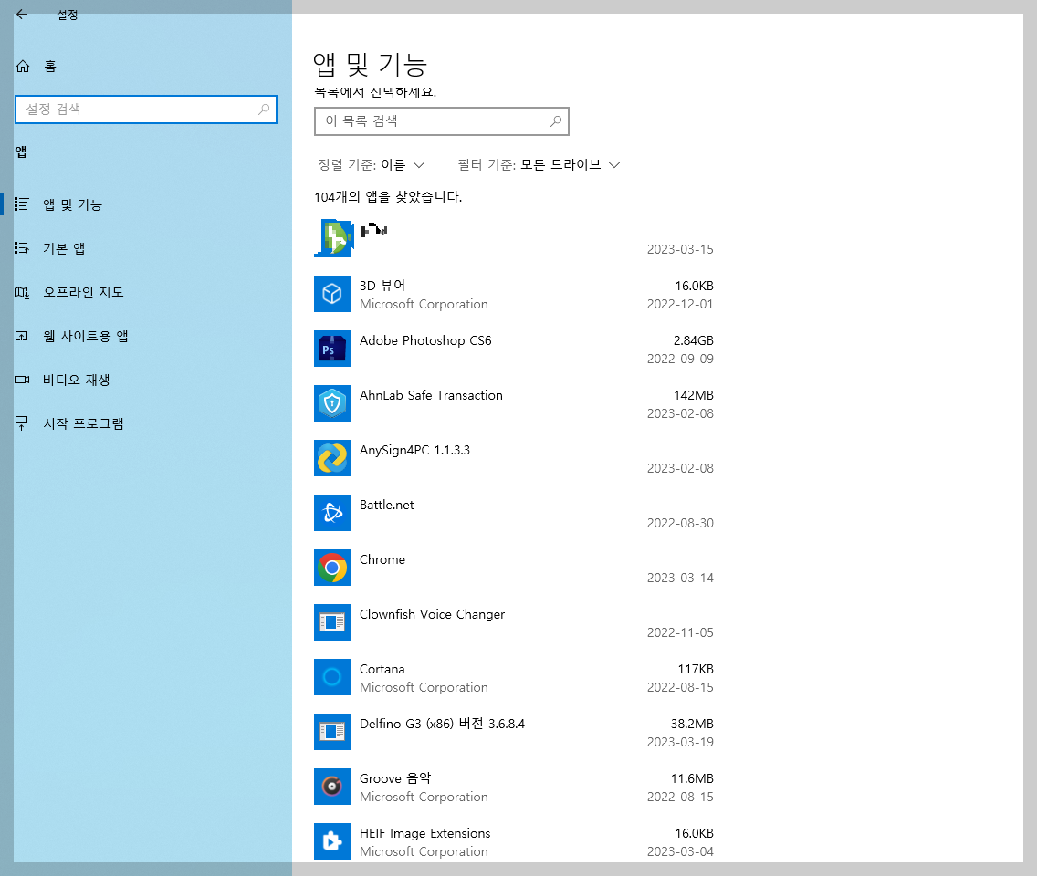Click the 2022-08-30 install date
Viewport: 1037px width, 876px height.
pos(680,523)
